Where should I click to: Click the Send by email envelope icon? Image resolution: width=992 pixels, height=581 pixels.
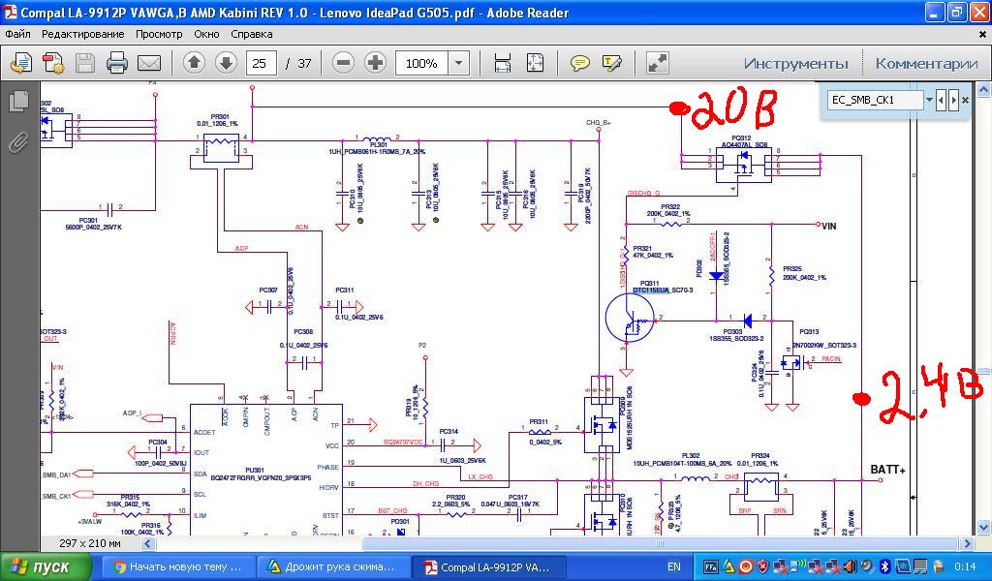click(x=149, y=63)
